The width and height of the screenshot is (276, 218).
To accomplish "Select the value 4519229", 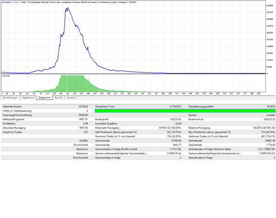I will (x=83, y=107).
